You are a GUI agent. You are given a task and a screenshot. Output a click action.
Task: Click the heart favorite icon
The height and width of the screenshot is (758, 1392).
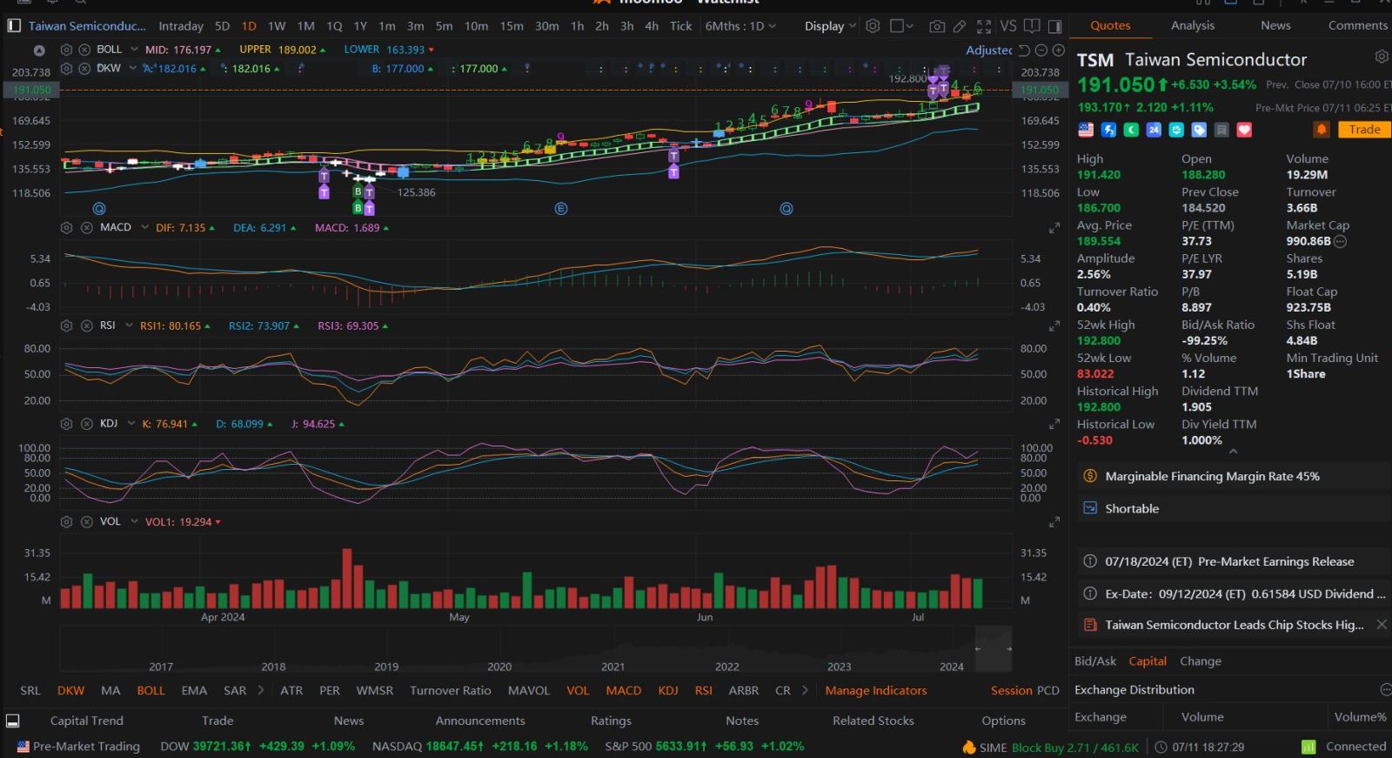(1244, 130)
